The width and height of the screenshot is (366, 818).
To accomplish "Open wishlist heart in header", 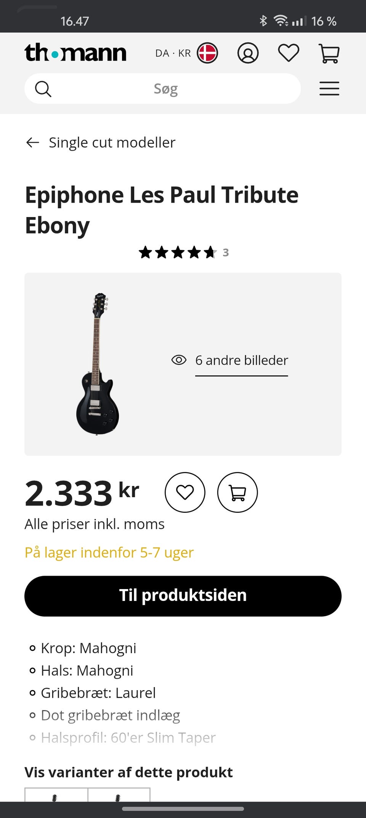I will [x=289, y=53].
